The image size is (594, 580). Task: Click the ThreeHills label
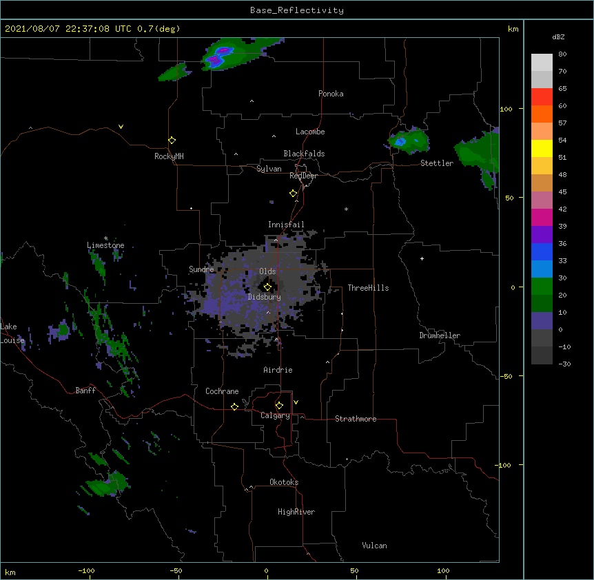(368, 288)
